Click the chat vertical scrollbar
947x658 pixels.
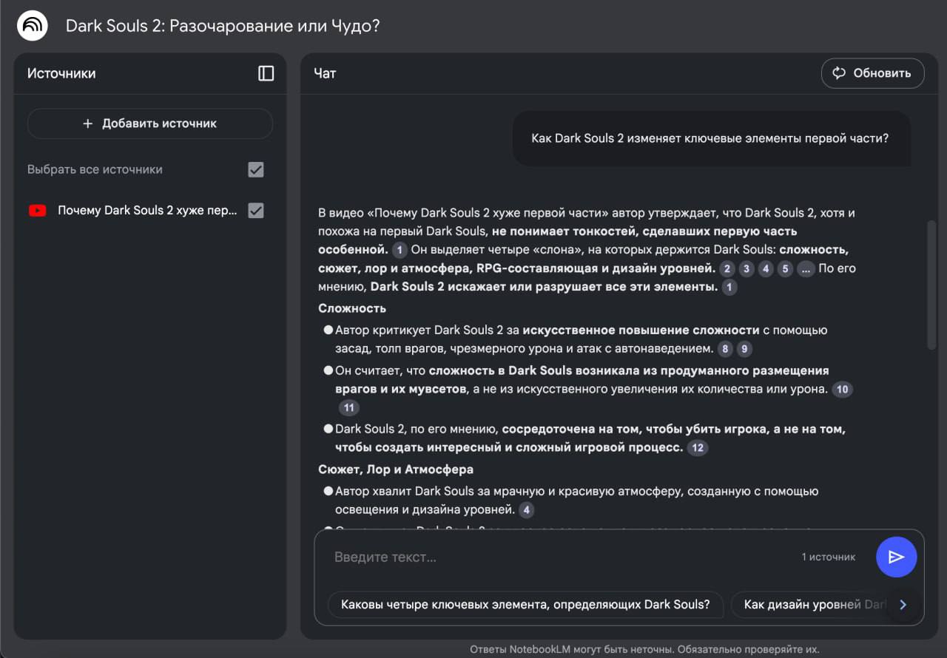931,285
